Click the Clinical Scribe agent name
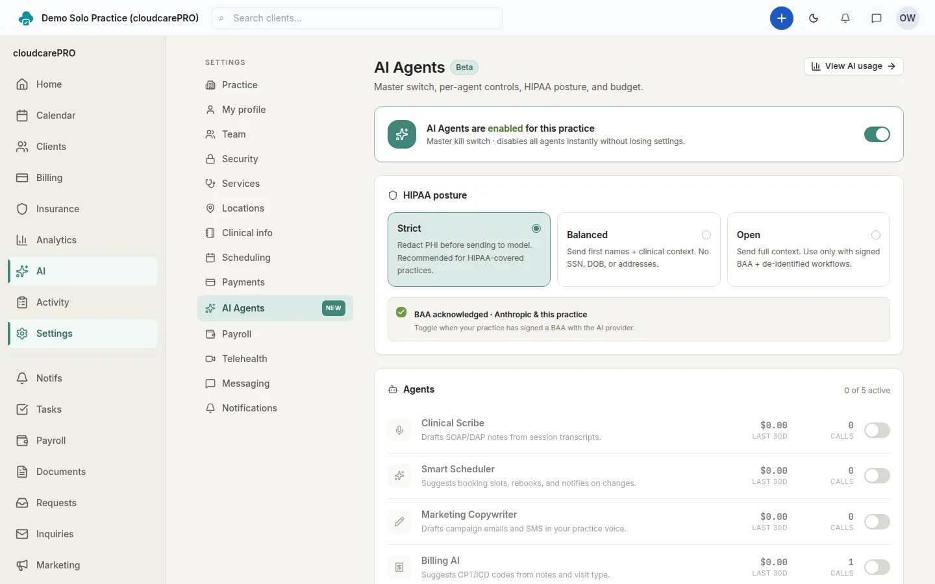 (453, 423)
